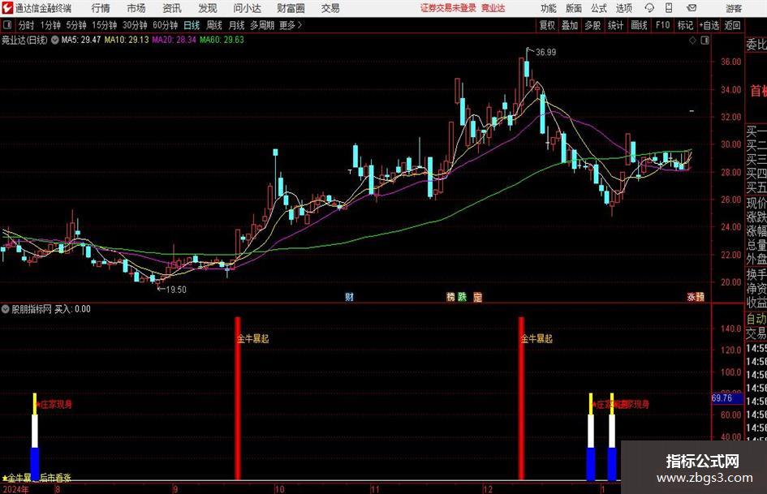
Task: Open the 交易 menu
Action: point(330,8)
